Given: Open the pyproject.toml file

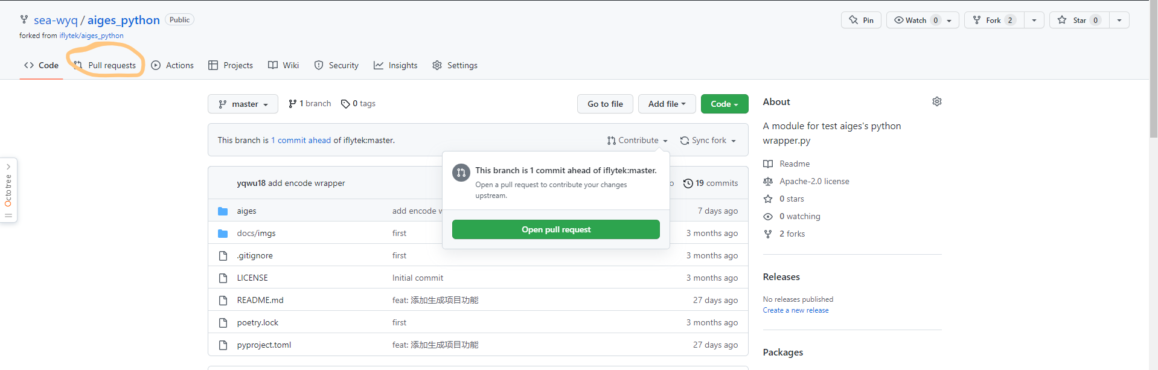Looking at the screenshot, I should tap(264, 345).
